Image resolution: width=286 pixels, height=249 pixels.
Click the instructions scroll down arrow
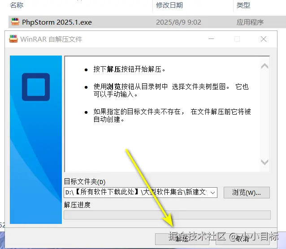pos(264,162)
